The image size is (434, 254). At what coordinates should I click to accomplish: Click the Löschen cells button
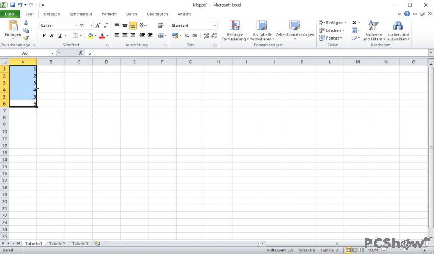click(332, 30)
